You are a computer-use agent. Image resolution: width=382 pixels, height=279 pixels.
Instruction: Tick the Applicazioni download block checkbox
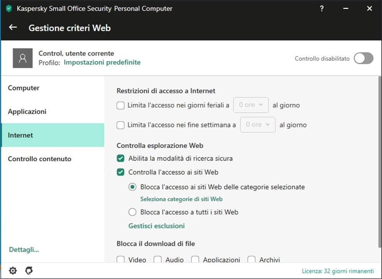[195, 259]
